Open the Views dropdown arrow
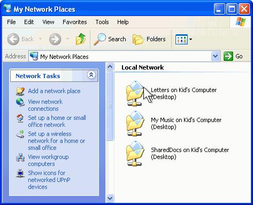This screenshot has height=205, width=253. pyautogui.click(x=190, y=39)
